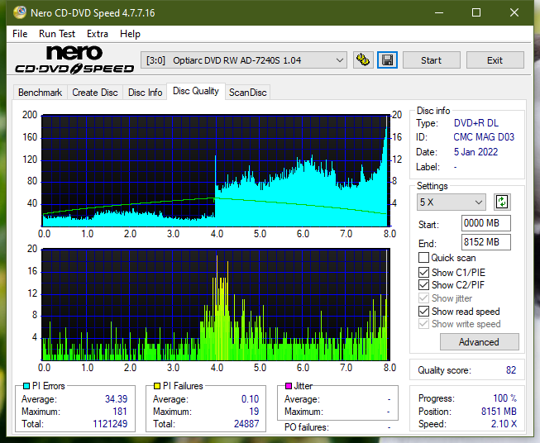Open the 5 X speed dropdown
This screenshot has height=443, width=540.
coord(451,202)
